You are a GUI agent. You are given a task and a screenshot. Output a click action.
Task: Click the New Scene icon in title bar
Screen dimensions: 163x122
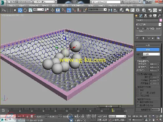click(9, 2)
